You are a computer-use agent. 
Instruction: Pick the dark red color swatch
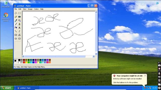(24, 60)
